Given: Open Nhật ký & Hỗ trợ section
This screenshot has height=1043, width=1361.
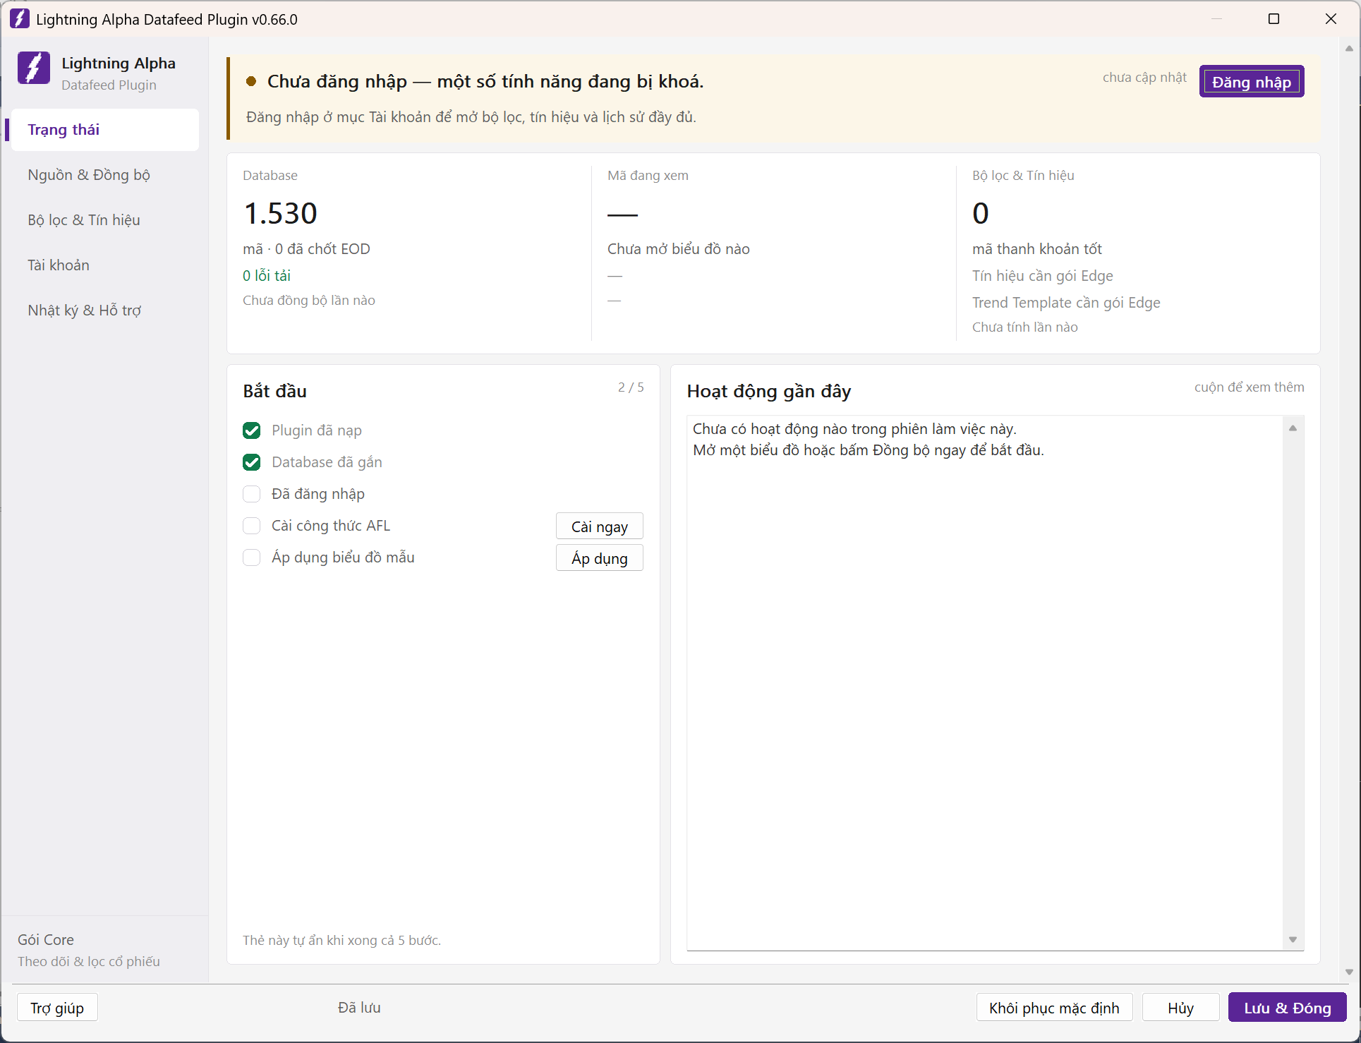Looking at the screenshot, I should (x=104, y=311).
